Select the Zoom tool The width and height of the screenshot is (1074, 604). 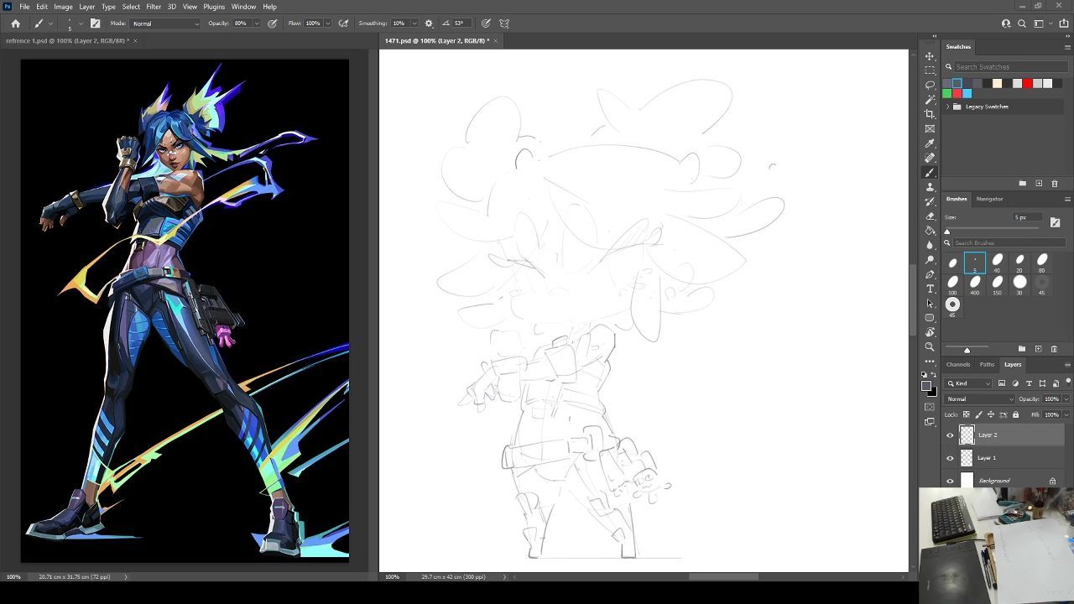pos(930,347)
